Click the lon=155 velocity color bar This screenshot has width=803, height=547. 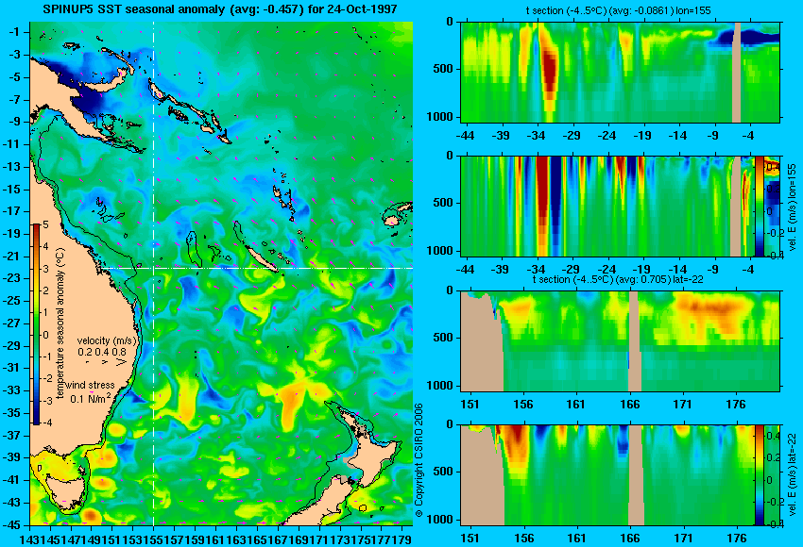(759, 206)
